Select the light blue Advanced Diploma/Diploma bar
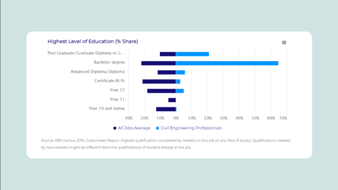Image resolution: width=338 pixels, height=190 pixels. pos(180,72)
